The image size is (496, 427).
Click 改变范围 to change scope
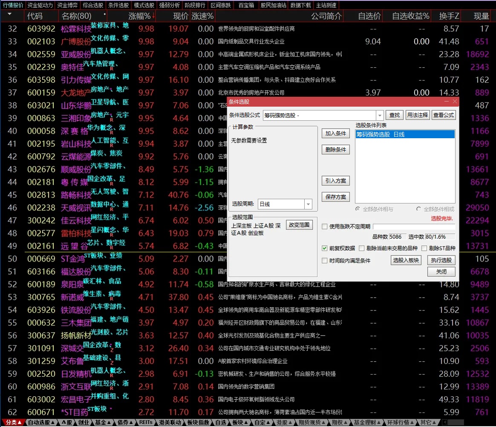pos(299,225)
